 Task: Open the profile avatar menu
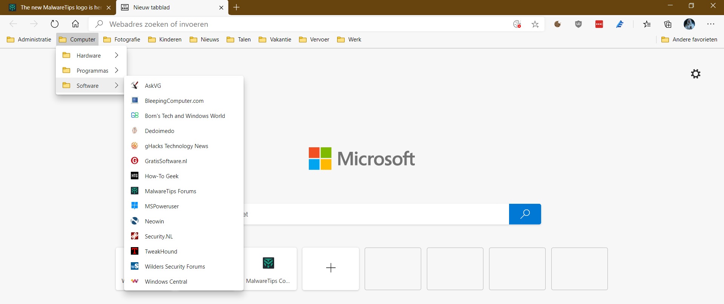pyautogui.click(x=689, y=24)
